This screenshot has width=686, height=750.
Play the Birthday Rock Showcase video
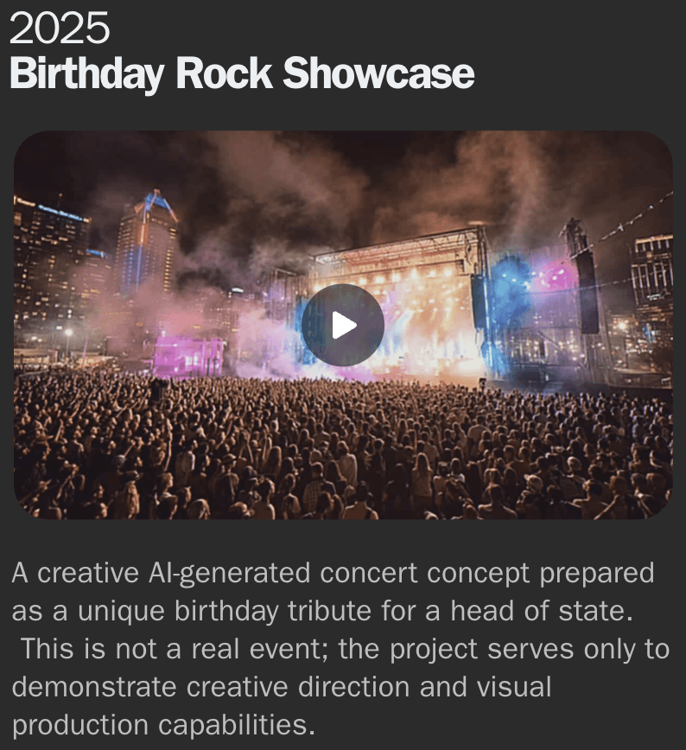pyautogui.click(x=342, y=325)
